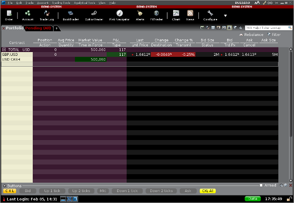The width and height of the screenshot is (294, 203).
Task: Click the highlighted B icon
Action: (230, 28)
